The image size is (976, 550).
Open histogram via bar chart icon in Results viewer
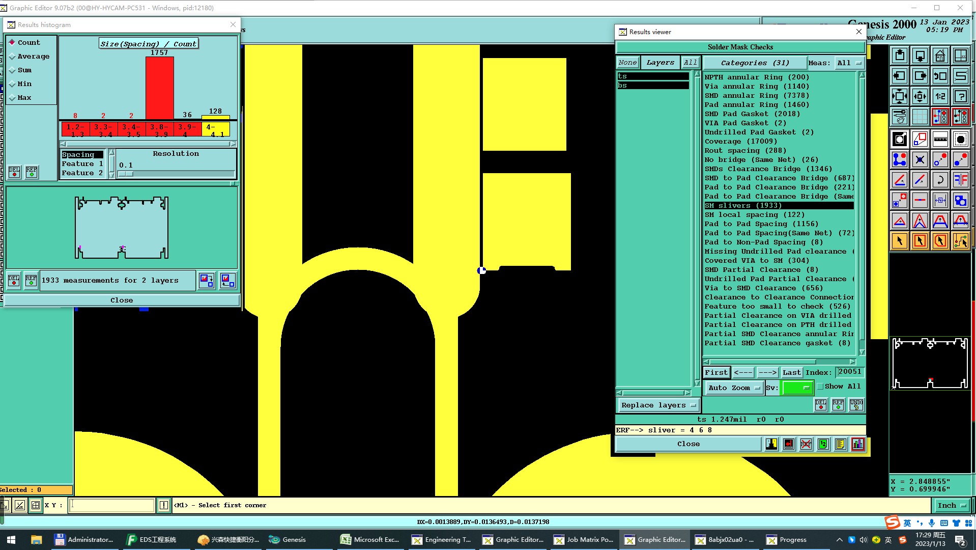coord(857,444)
